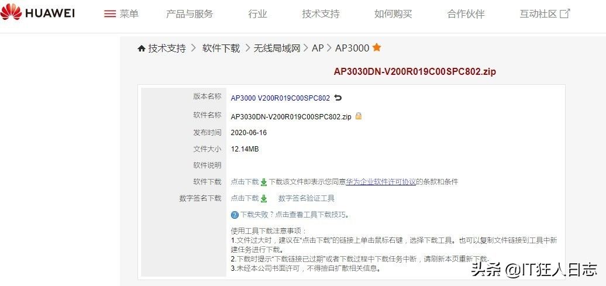Go to 无线局域网 breadcrumb

277,49
